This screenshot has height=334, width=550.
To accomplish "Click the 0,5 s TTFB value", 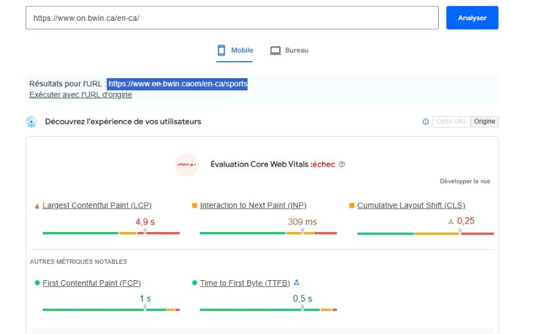I will 302,299.
